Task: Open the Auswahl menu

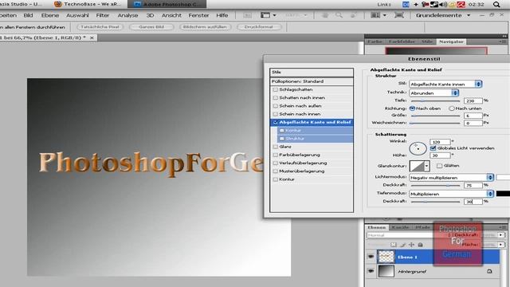Action: pyautogui.click(x=77, y=15)
